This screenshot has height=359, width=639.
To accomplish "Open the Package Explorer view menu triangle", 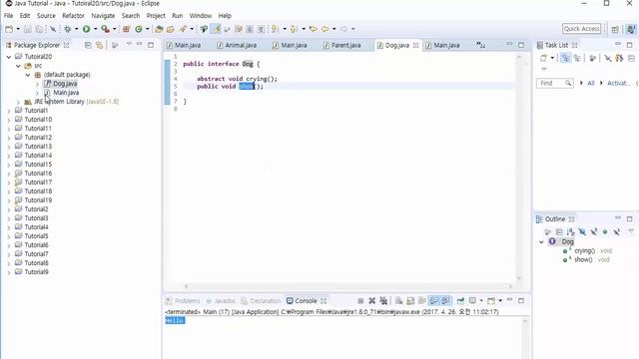I will pyautogui.click(x=129, y=44).
